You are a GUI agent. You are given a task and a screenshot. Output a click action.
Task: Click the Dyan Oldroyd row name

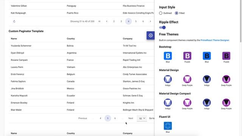click(x=17, y=53)
